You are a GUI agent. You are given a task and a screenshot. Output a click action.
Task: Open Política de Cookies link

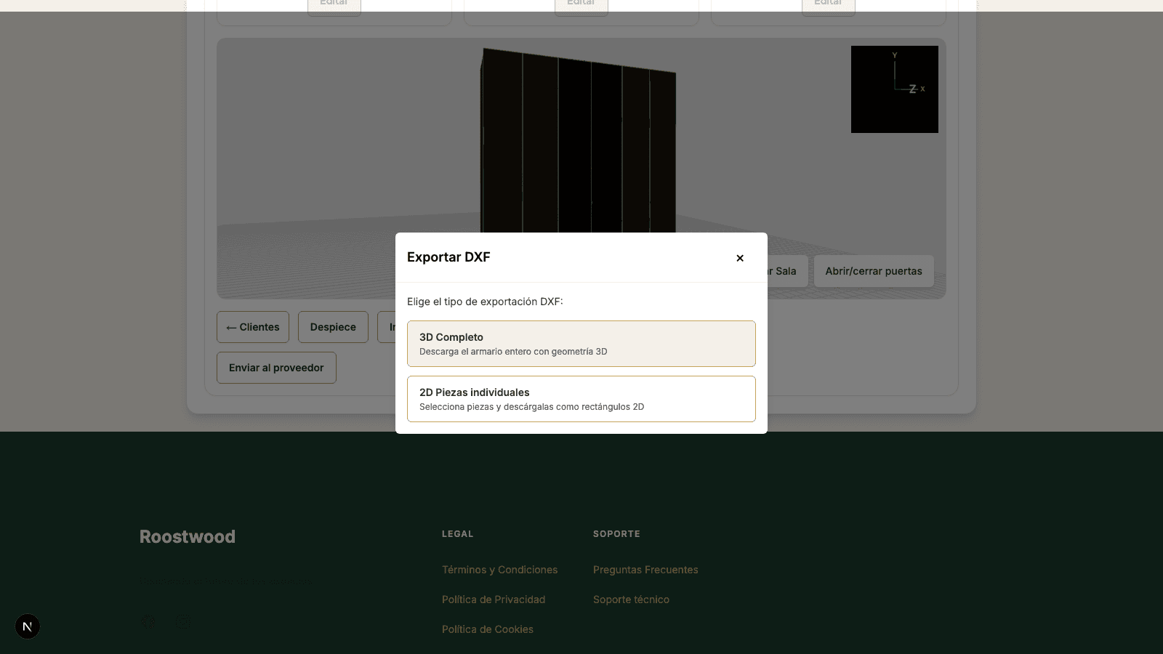click(488, 629)
